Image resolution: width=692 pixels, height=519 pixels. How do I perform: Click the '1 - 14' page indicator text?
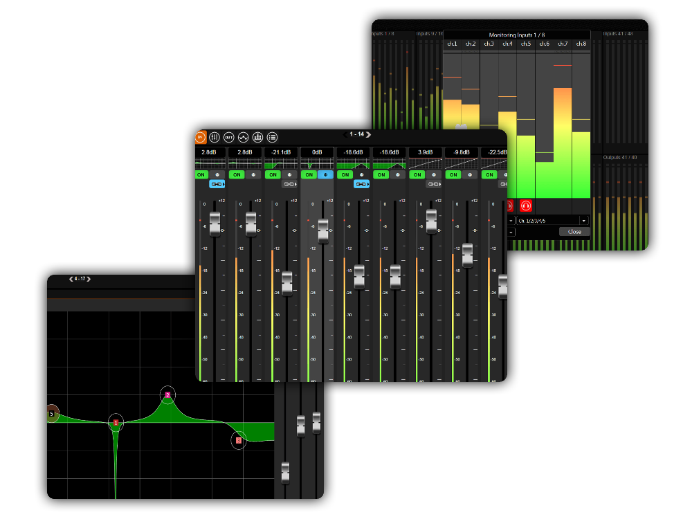(356, 134)
